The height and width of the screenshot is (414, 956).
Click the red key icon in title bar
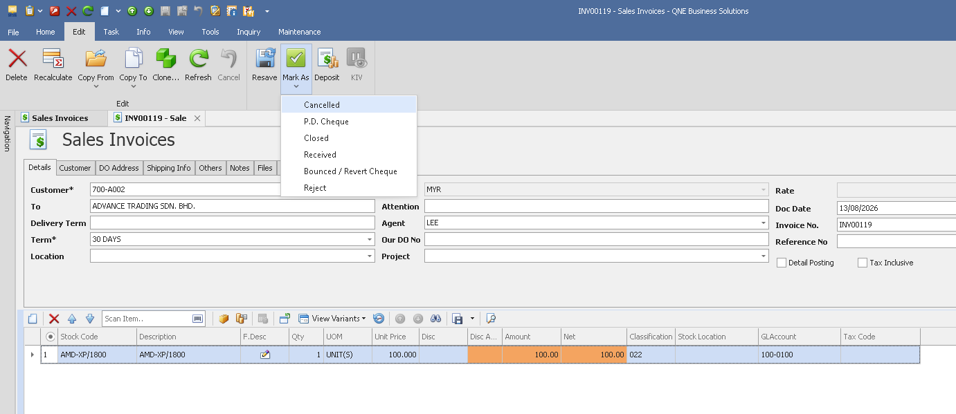click(x=55, y=11)
